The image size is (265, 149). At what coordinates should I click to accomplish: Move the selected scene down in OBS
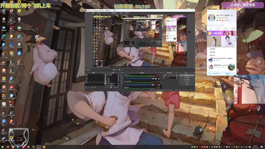click(x=95, y=87)
